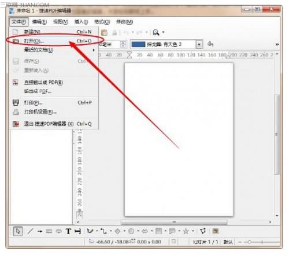The width and height of the screenshot is (289, 256).
Task: Open the 编辑(E) menu
Action: coord(39,22)
